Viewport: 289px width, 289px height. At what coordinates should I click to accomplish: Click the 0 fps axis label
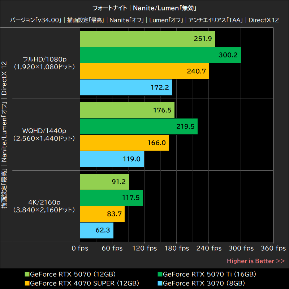[x=80, y=248]
